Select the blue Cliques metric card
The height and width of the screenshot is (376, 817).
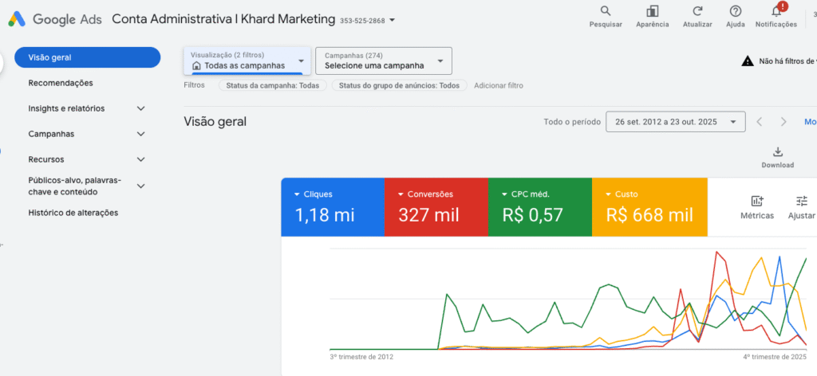pos(332,207)
